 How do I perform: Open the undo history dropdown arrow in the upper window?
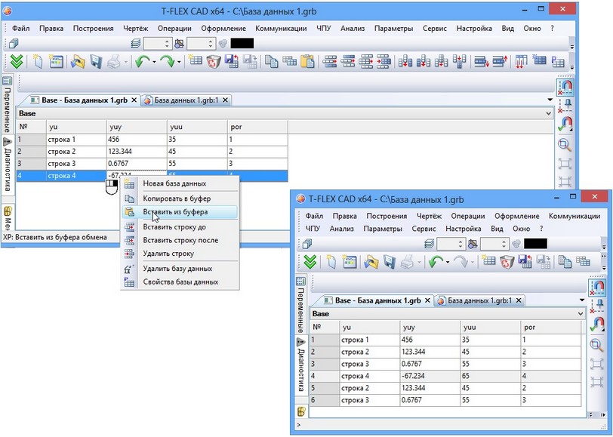click(154, 62)
